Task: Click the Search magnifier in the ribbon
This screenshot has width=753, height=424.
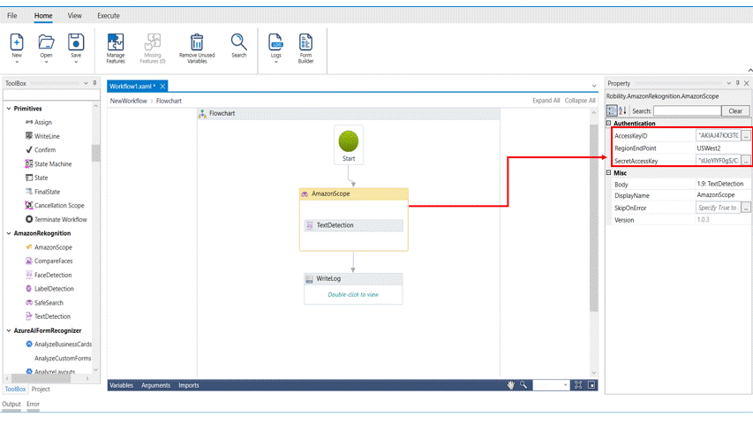Action: tap(239, 42)
